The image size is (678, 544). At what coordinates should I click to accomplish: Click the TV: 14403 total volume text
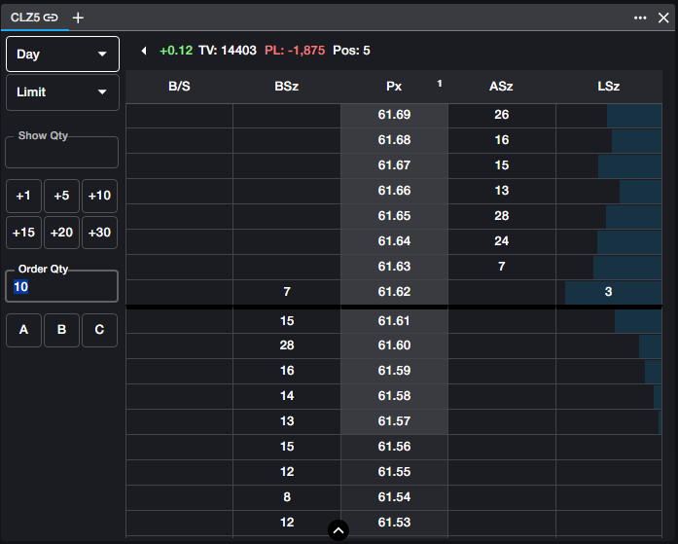click(x=228, y=51)
